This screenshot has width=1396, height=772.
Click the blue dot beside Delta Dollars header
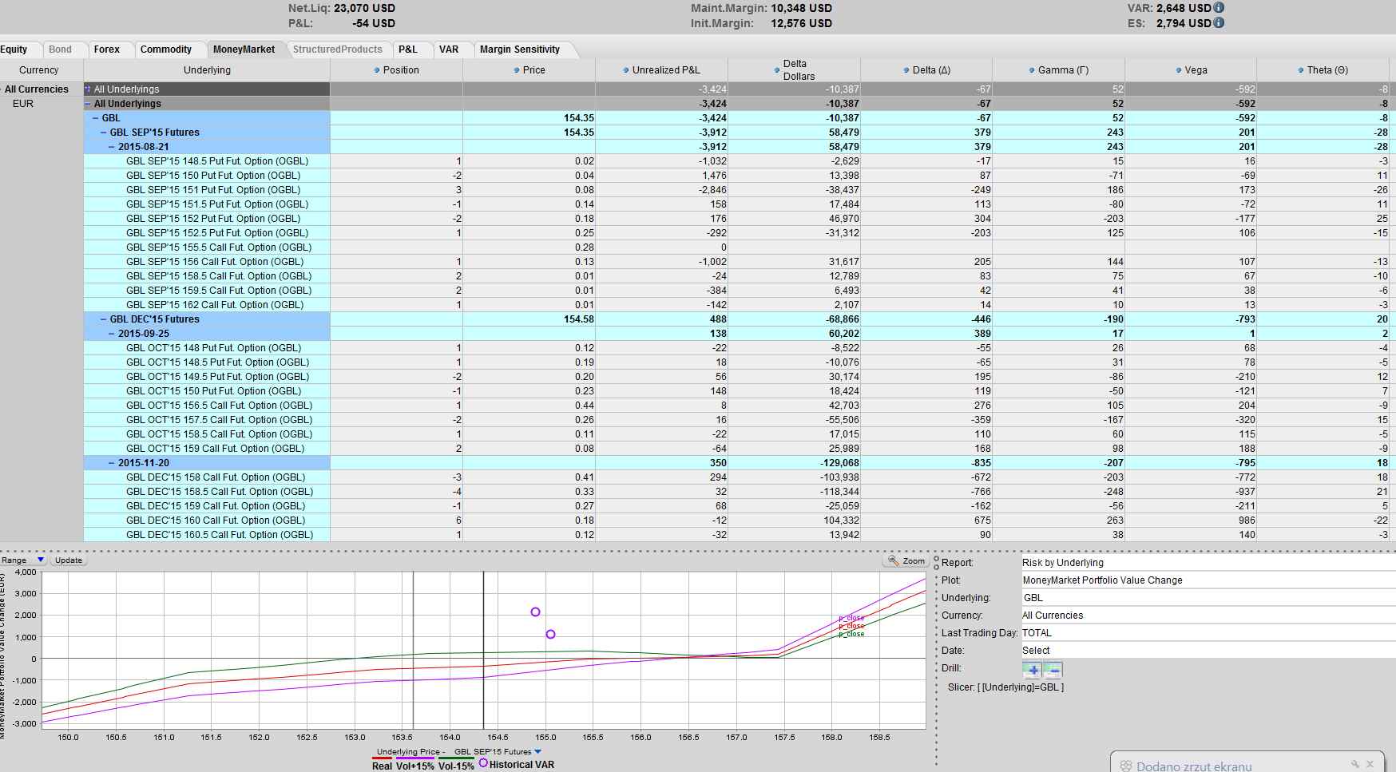777,70
